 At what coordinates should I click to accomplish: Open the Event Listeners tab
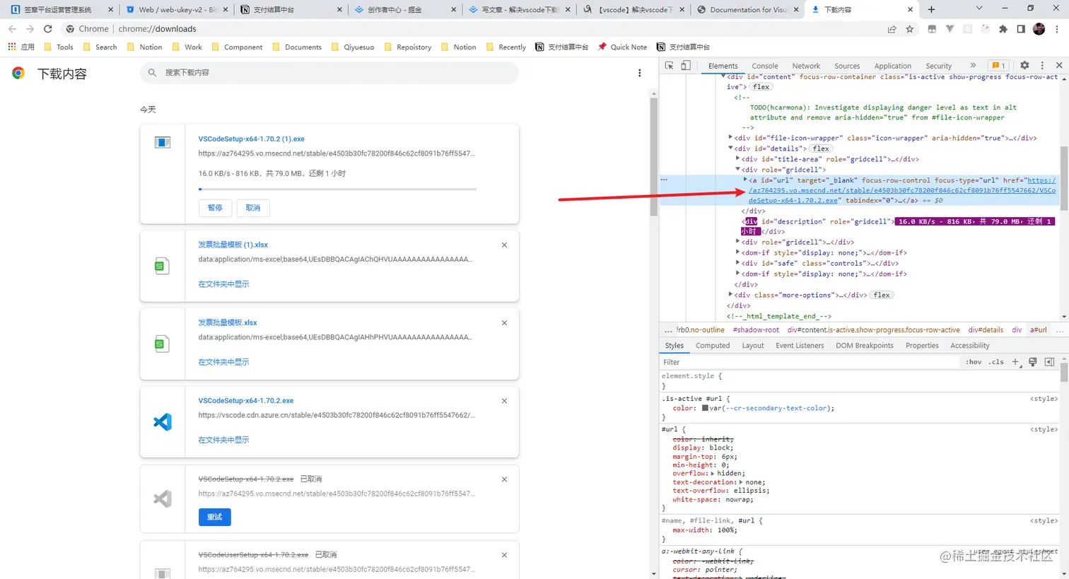click(x=800, y=346)
